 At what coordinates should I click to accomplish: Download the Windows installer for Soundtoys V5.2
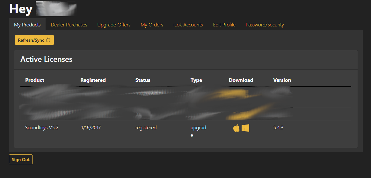pos(245,128)
